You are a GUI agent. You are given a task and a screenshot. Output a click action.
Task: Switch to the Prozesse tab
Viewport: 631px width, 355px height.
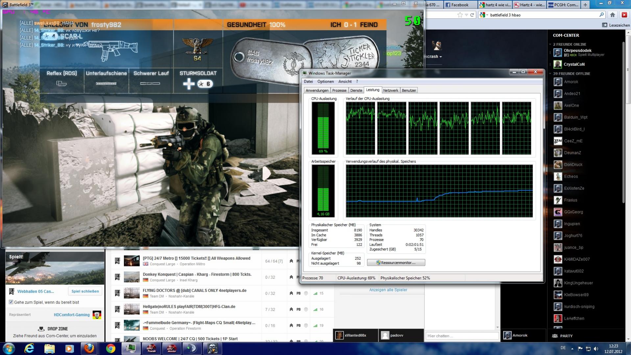[x=339, y=90]
